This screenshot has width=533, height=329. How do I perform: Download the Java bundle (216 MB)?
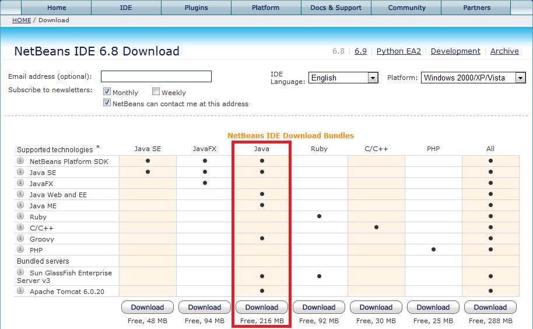[262, 307]
